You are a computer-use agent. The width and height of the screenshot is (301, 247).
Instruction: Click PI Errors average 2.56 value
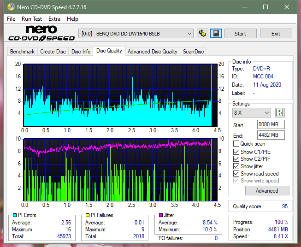click(x=66, y=223)
